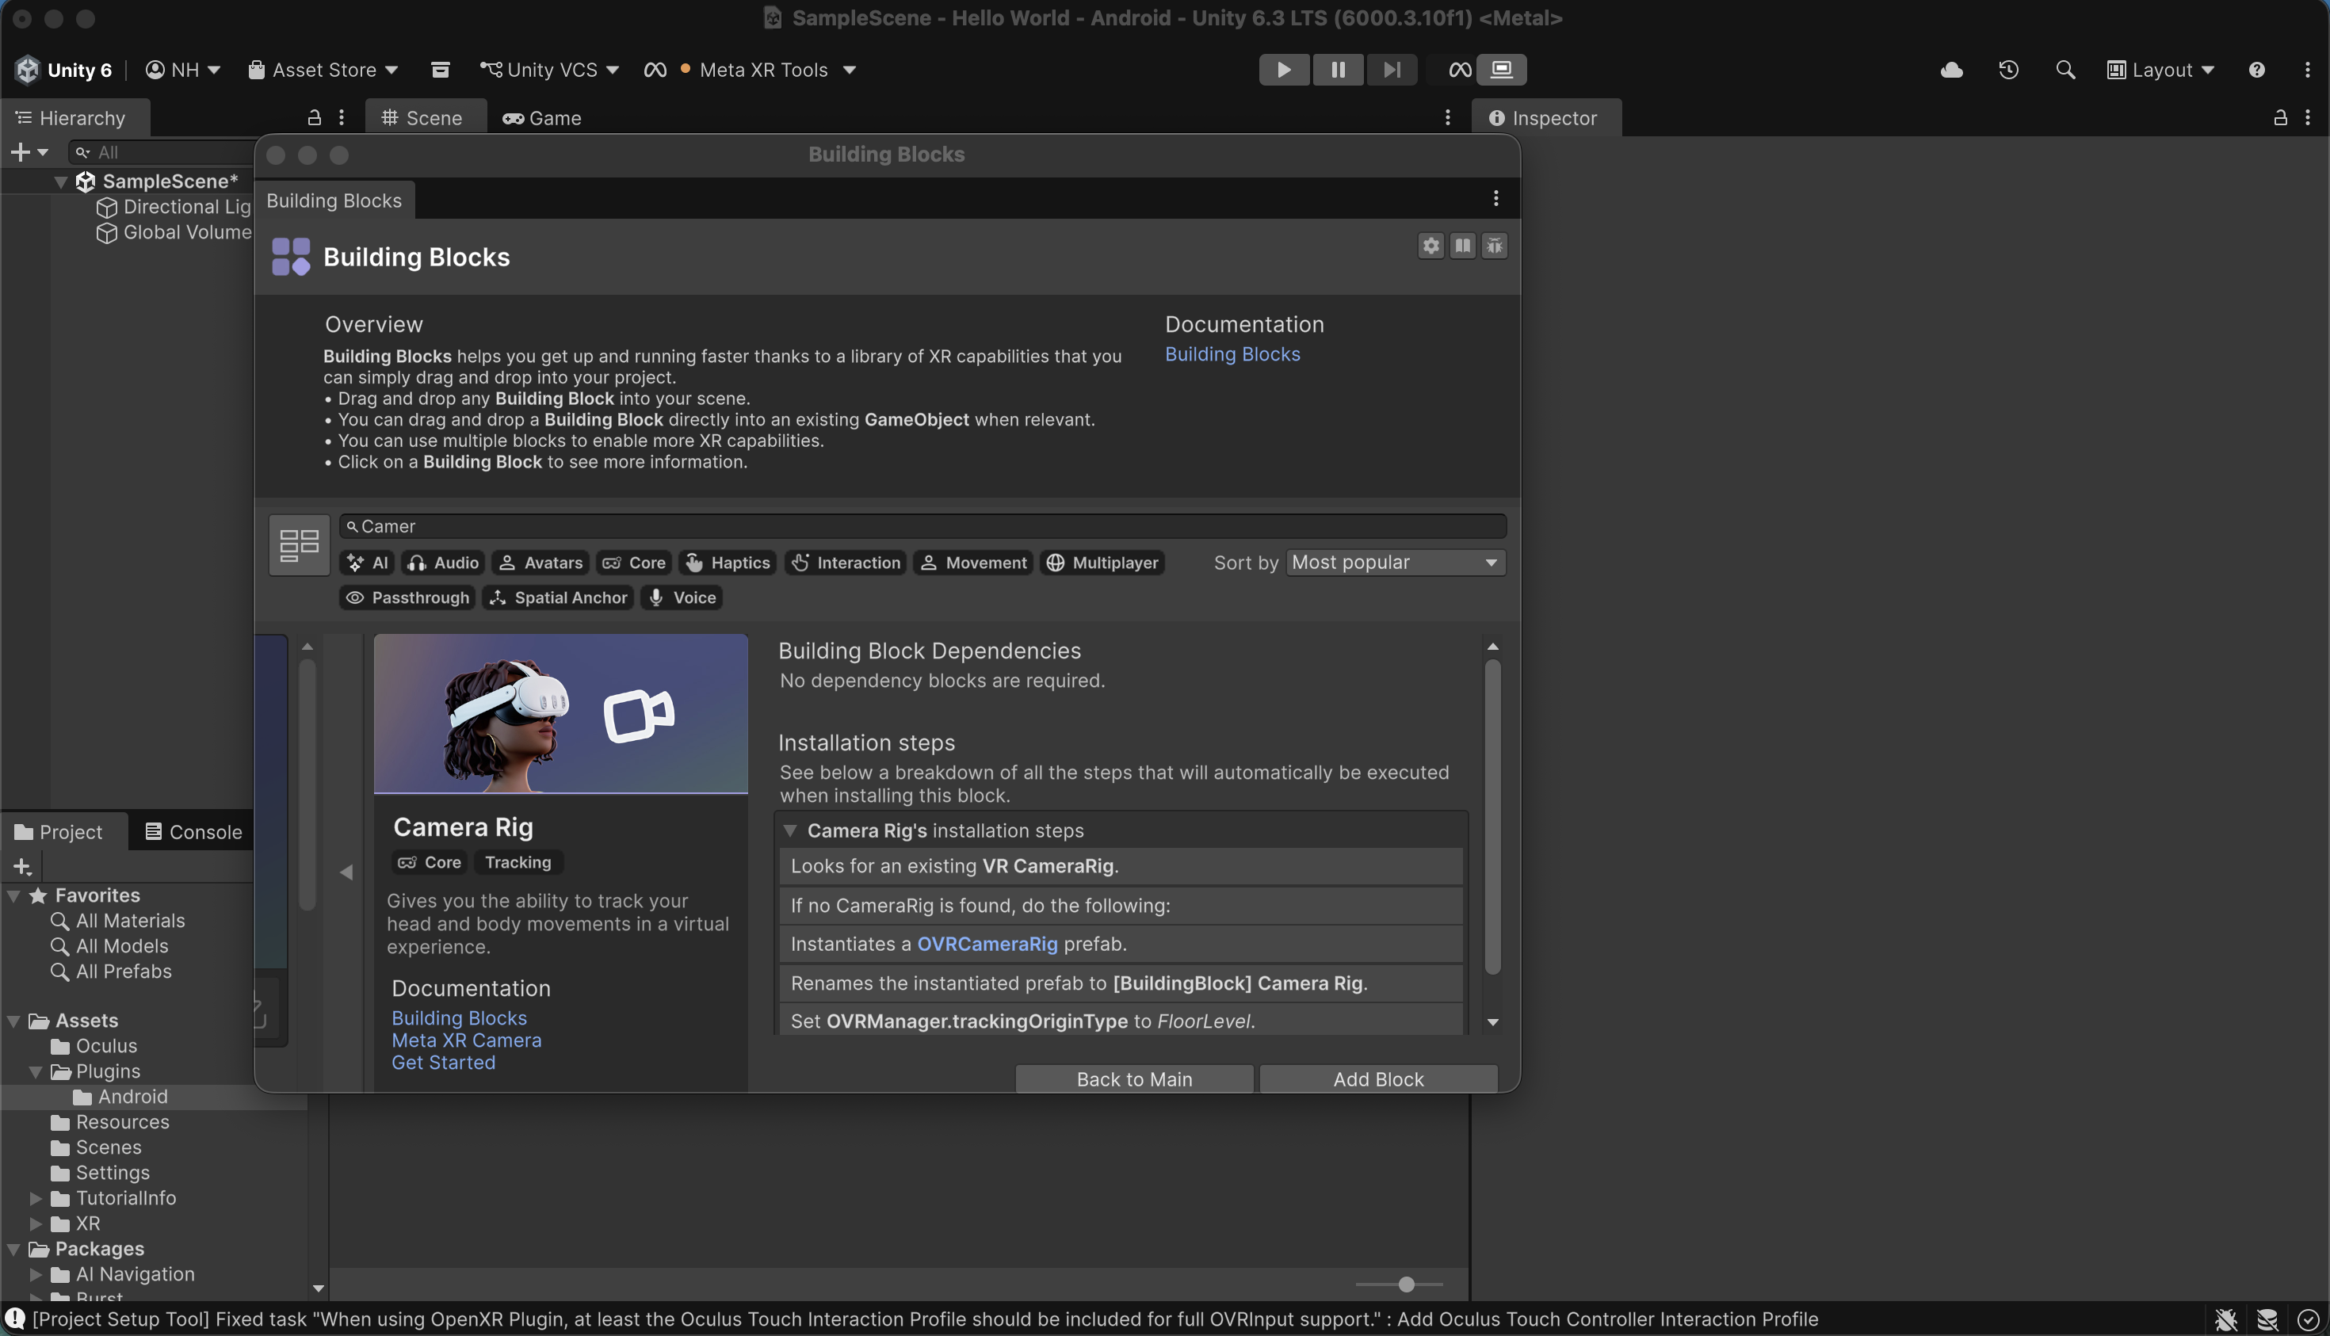Click the Pause playback button

pyautogui.click(x=1337, y=70)
